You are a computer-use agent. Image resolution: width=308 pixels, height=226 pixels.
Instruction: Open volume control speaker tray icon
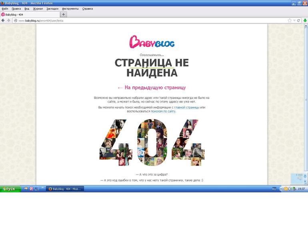[290, 189]
